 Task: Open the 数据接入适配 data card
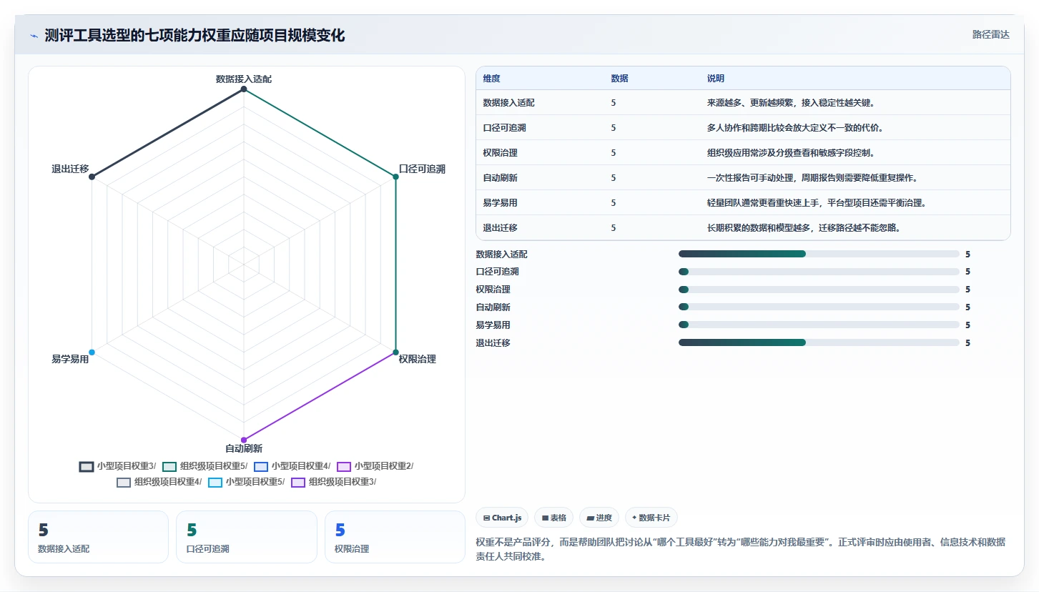[x=98, y=537]
